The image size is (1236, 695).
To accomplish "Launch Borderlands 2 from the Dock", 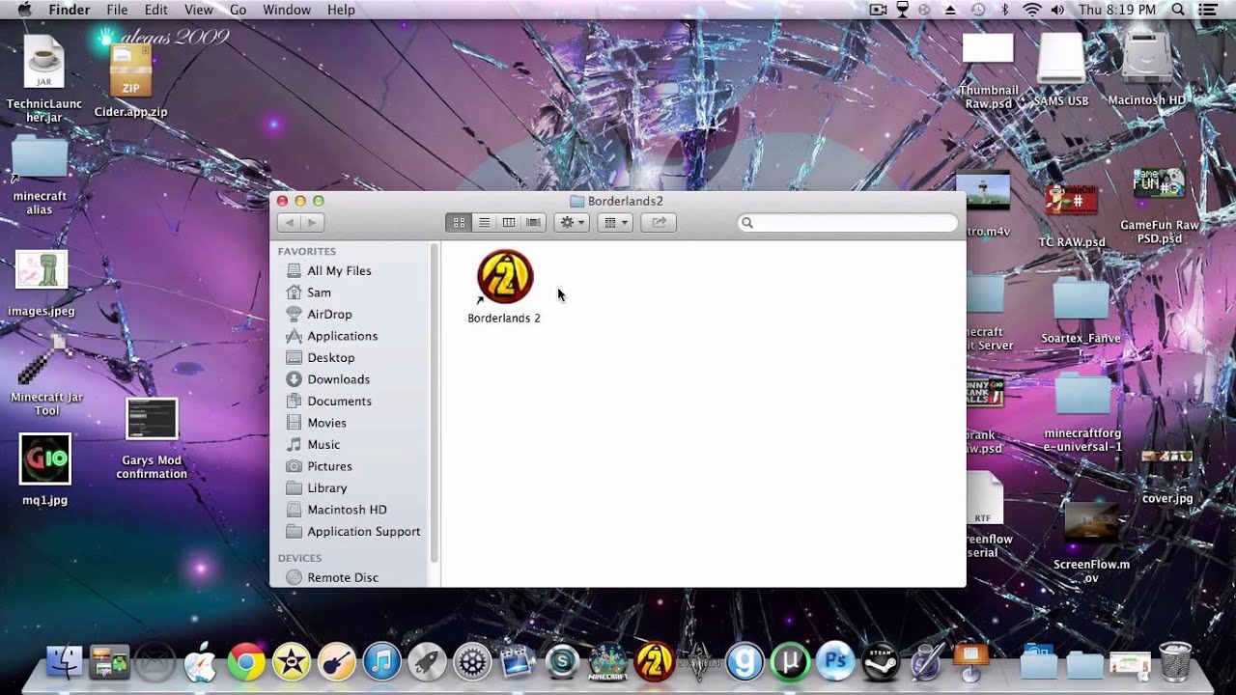I will coord(654,662).
